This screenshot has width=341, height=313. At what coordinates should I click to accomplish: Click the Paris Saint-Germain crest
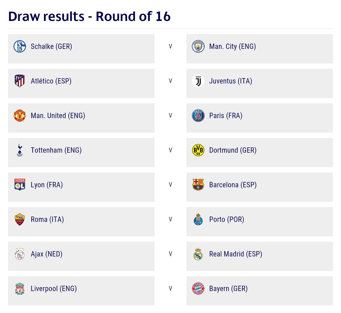point(198,116)
